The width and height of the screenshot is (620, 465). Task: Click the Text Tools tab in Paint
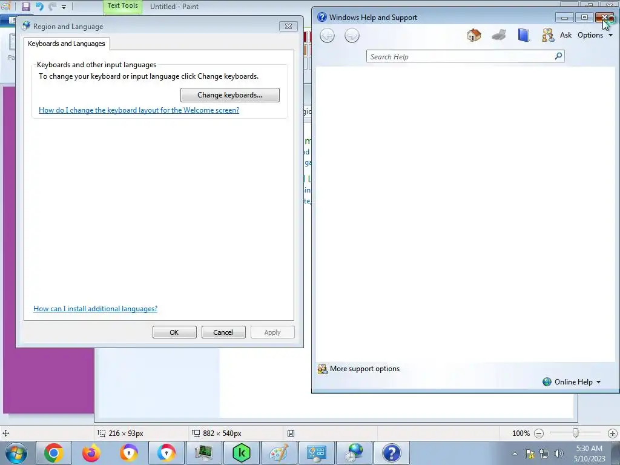tap(122, 6)
